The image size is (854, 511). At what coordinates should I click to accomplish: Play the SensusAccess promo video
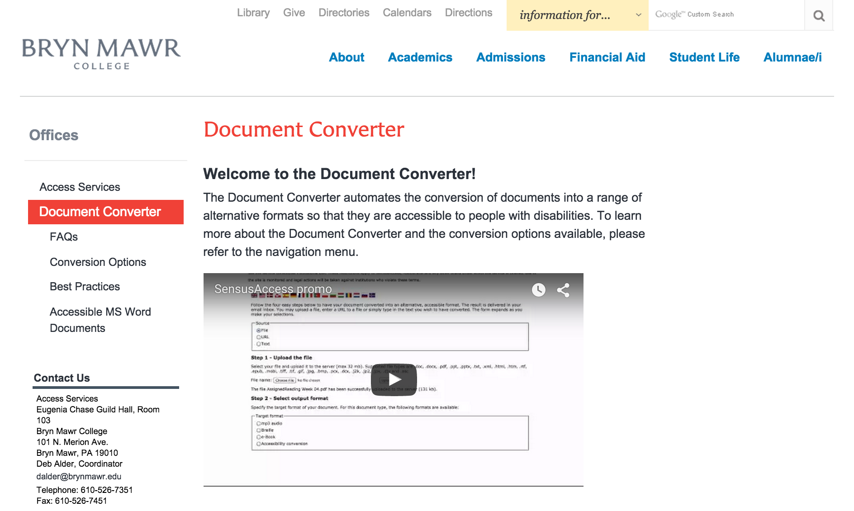[x=394, y=379]
